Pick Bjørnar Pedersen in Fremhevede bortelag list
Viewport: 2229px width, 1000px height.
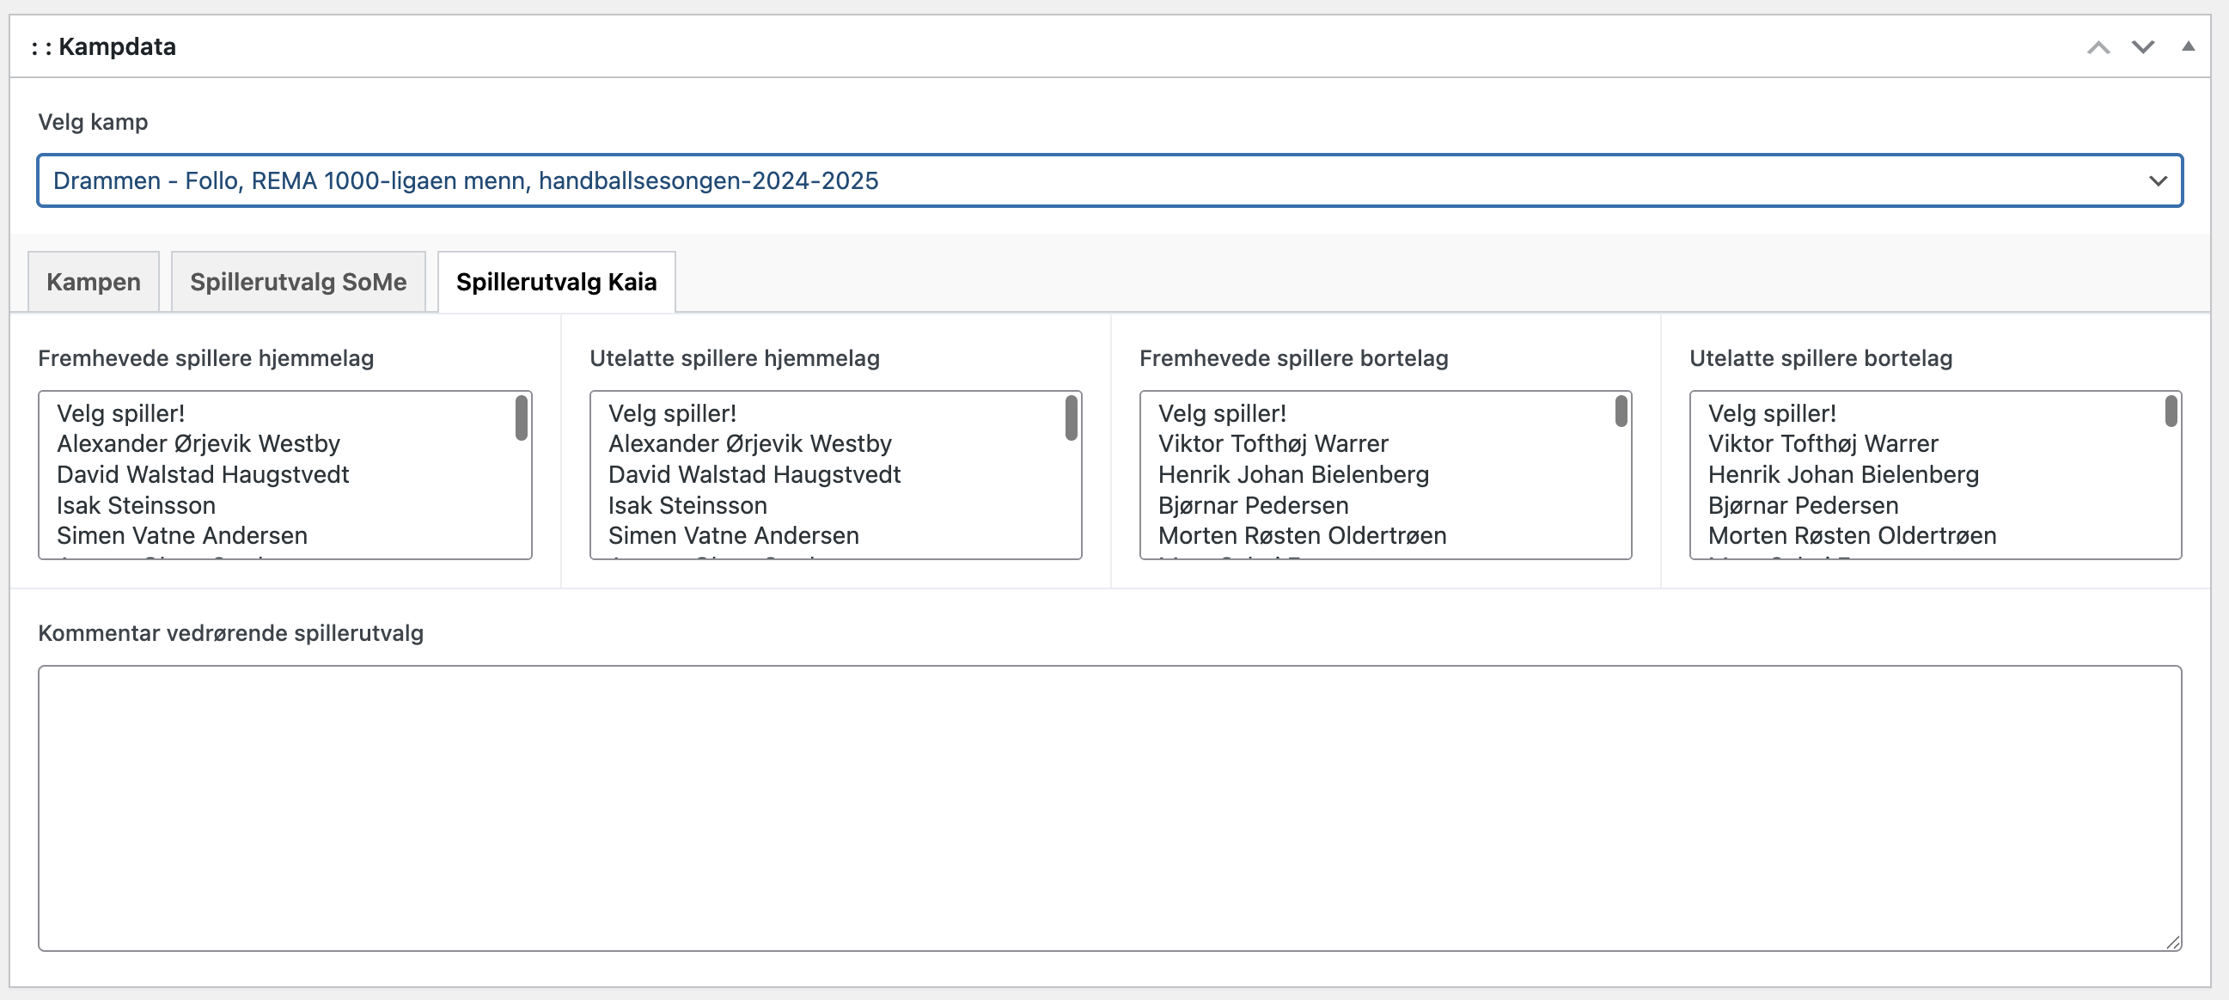pyautogui.click(x=1253, y=505)
